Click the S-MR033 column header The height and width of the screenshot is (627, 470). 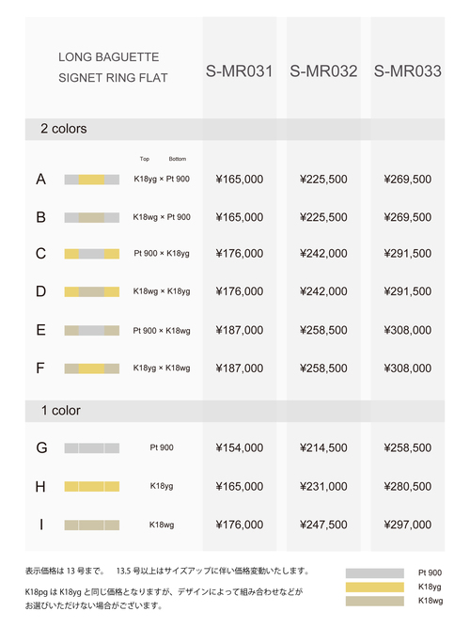(408, 71)
